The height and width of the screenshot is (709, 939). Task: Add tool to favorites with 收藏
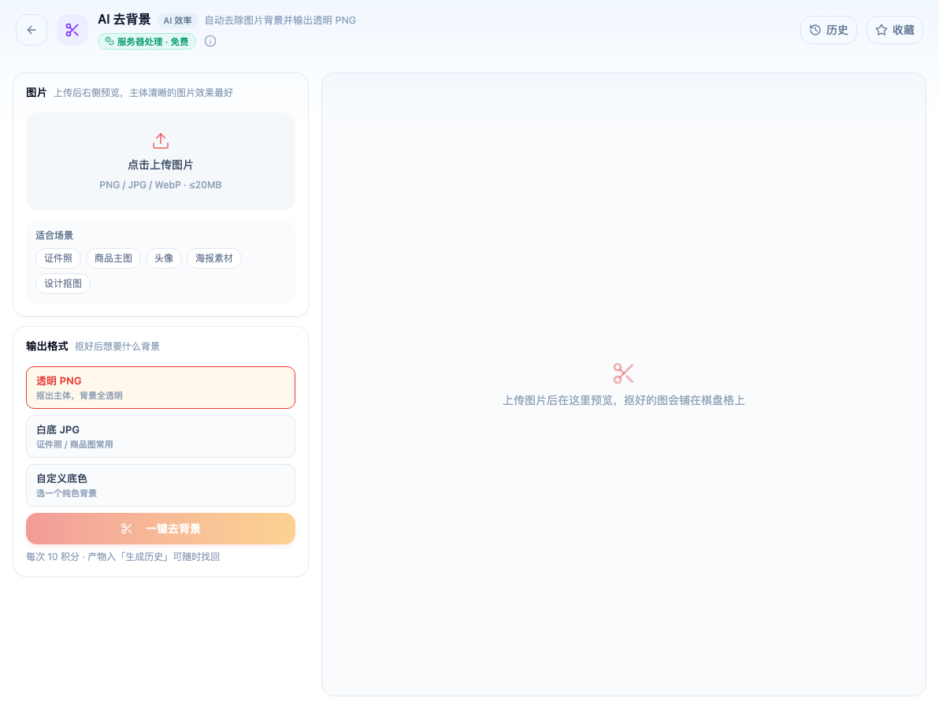[x=895, y=30]
